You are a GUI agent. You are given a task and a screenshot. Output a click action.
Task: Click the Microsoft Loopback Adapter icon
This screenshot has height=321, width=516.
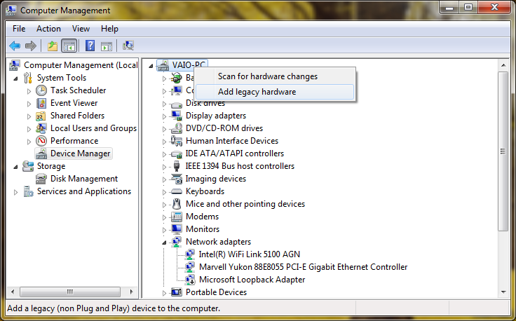(189, 280)
